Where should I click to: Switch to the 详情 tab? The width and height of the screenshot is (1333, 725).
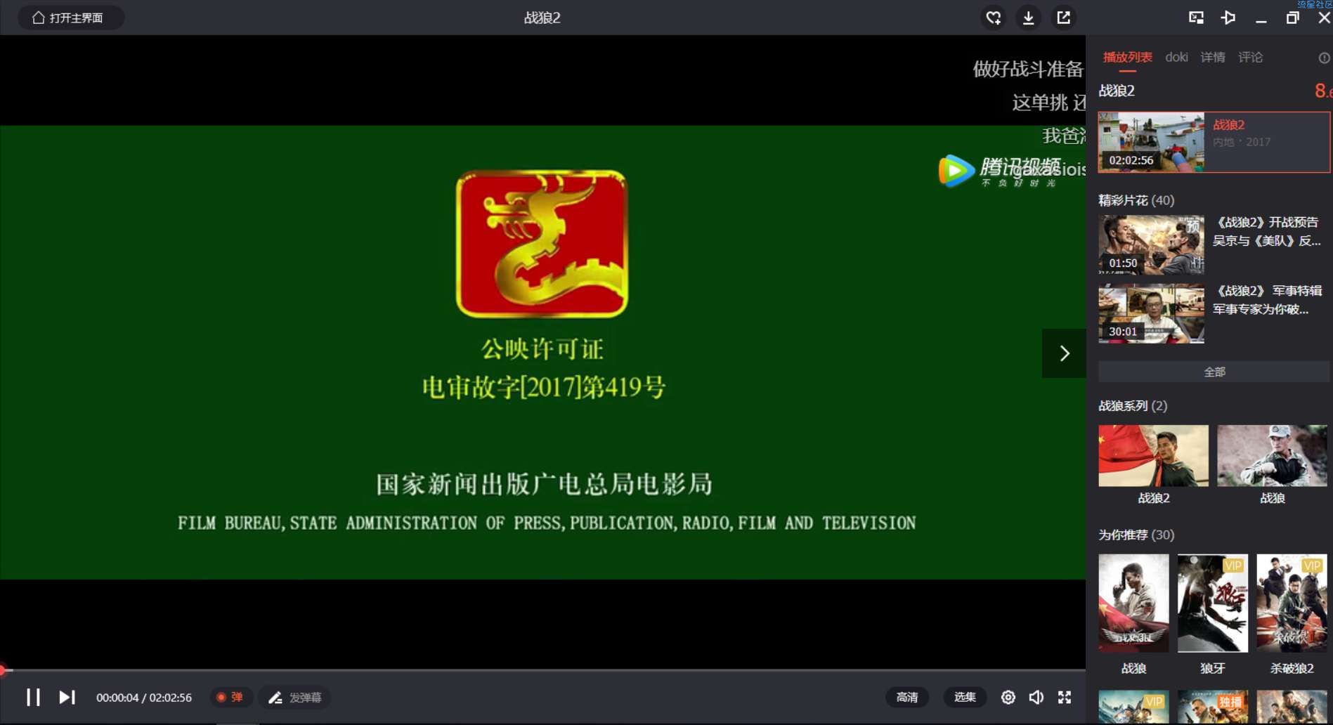1212,57
